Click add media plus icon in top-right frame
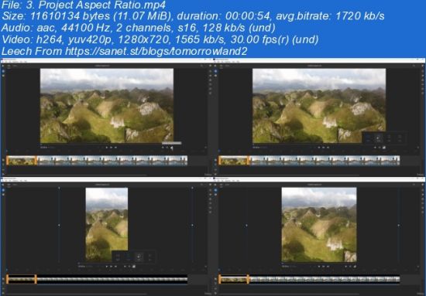 pyautogui.click(x=216, y=71)
